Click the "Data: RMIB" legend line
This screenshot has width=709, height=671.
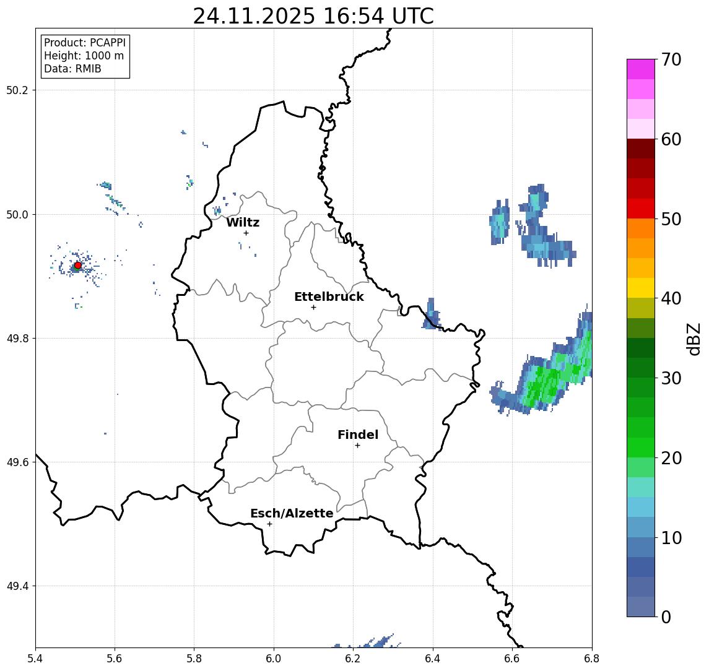[72, 69]
